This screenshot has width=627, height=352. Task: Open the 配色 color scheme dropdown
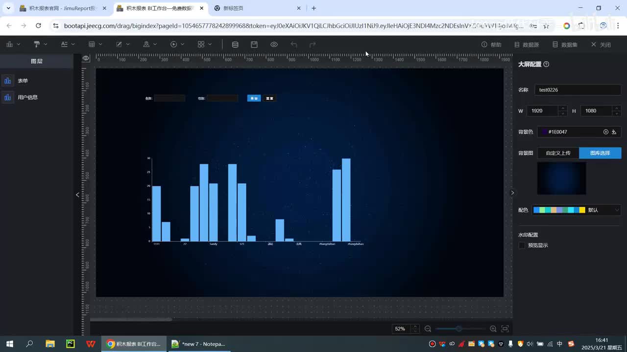[577, 210]
